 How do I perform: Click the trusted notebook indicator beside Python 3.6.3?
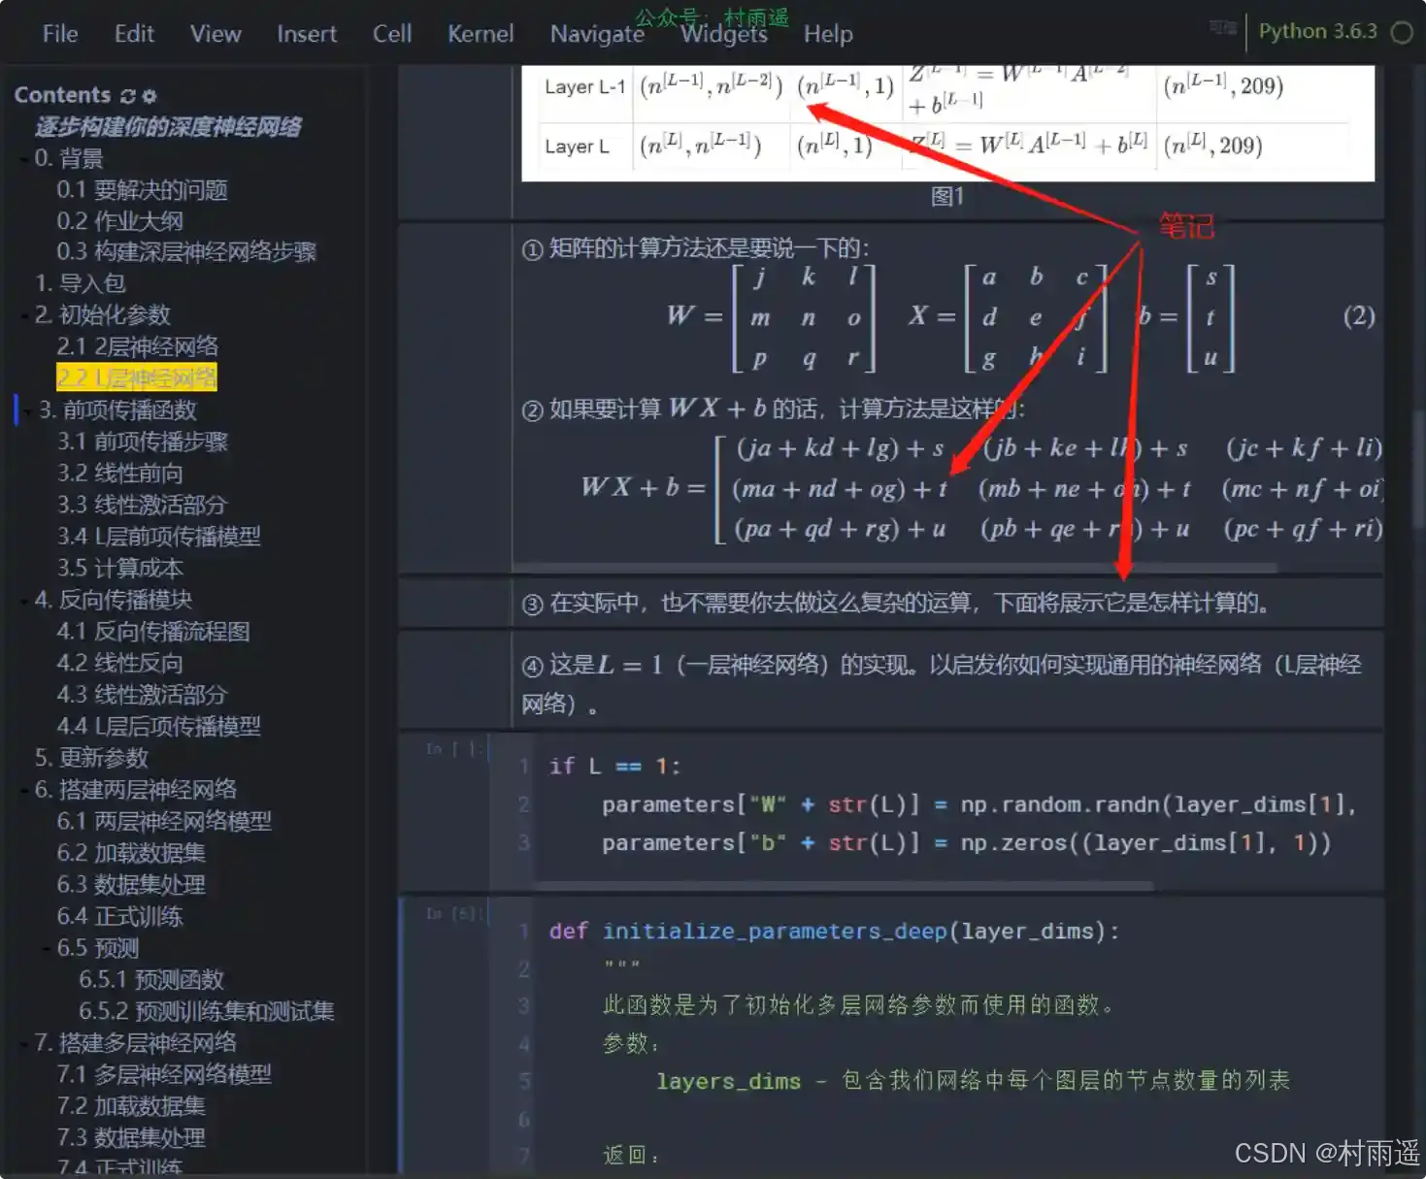coord(1222,28)
